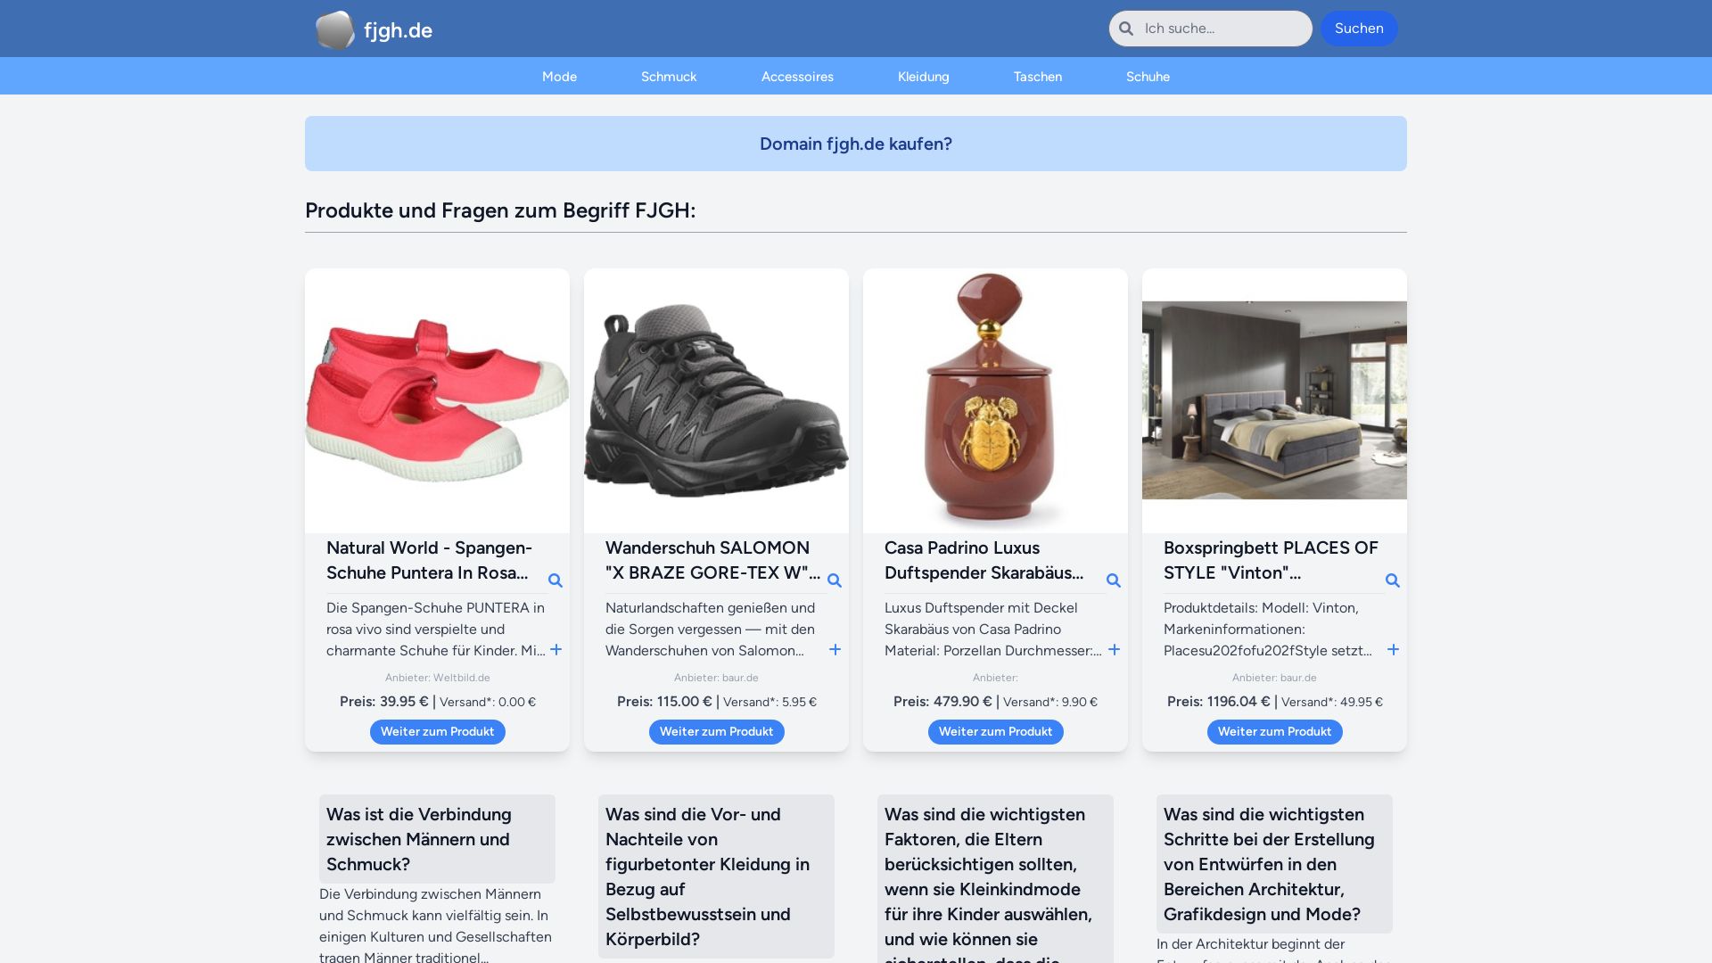Click 'Preis: 1196.04 €' text
The width and height of the screenshot is (1712, 963).
pyautogui.click(x=1219, y=702)
